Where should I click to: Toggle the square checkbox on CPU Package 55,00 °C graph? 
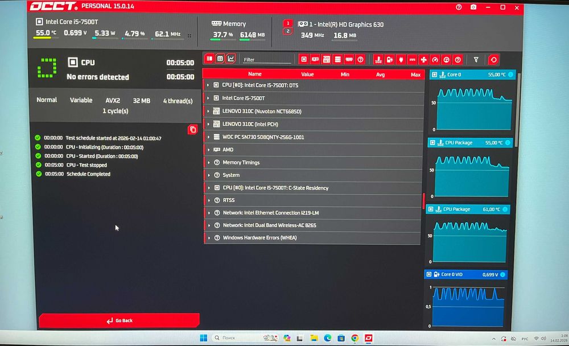point(432,143)
